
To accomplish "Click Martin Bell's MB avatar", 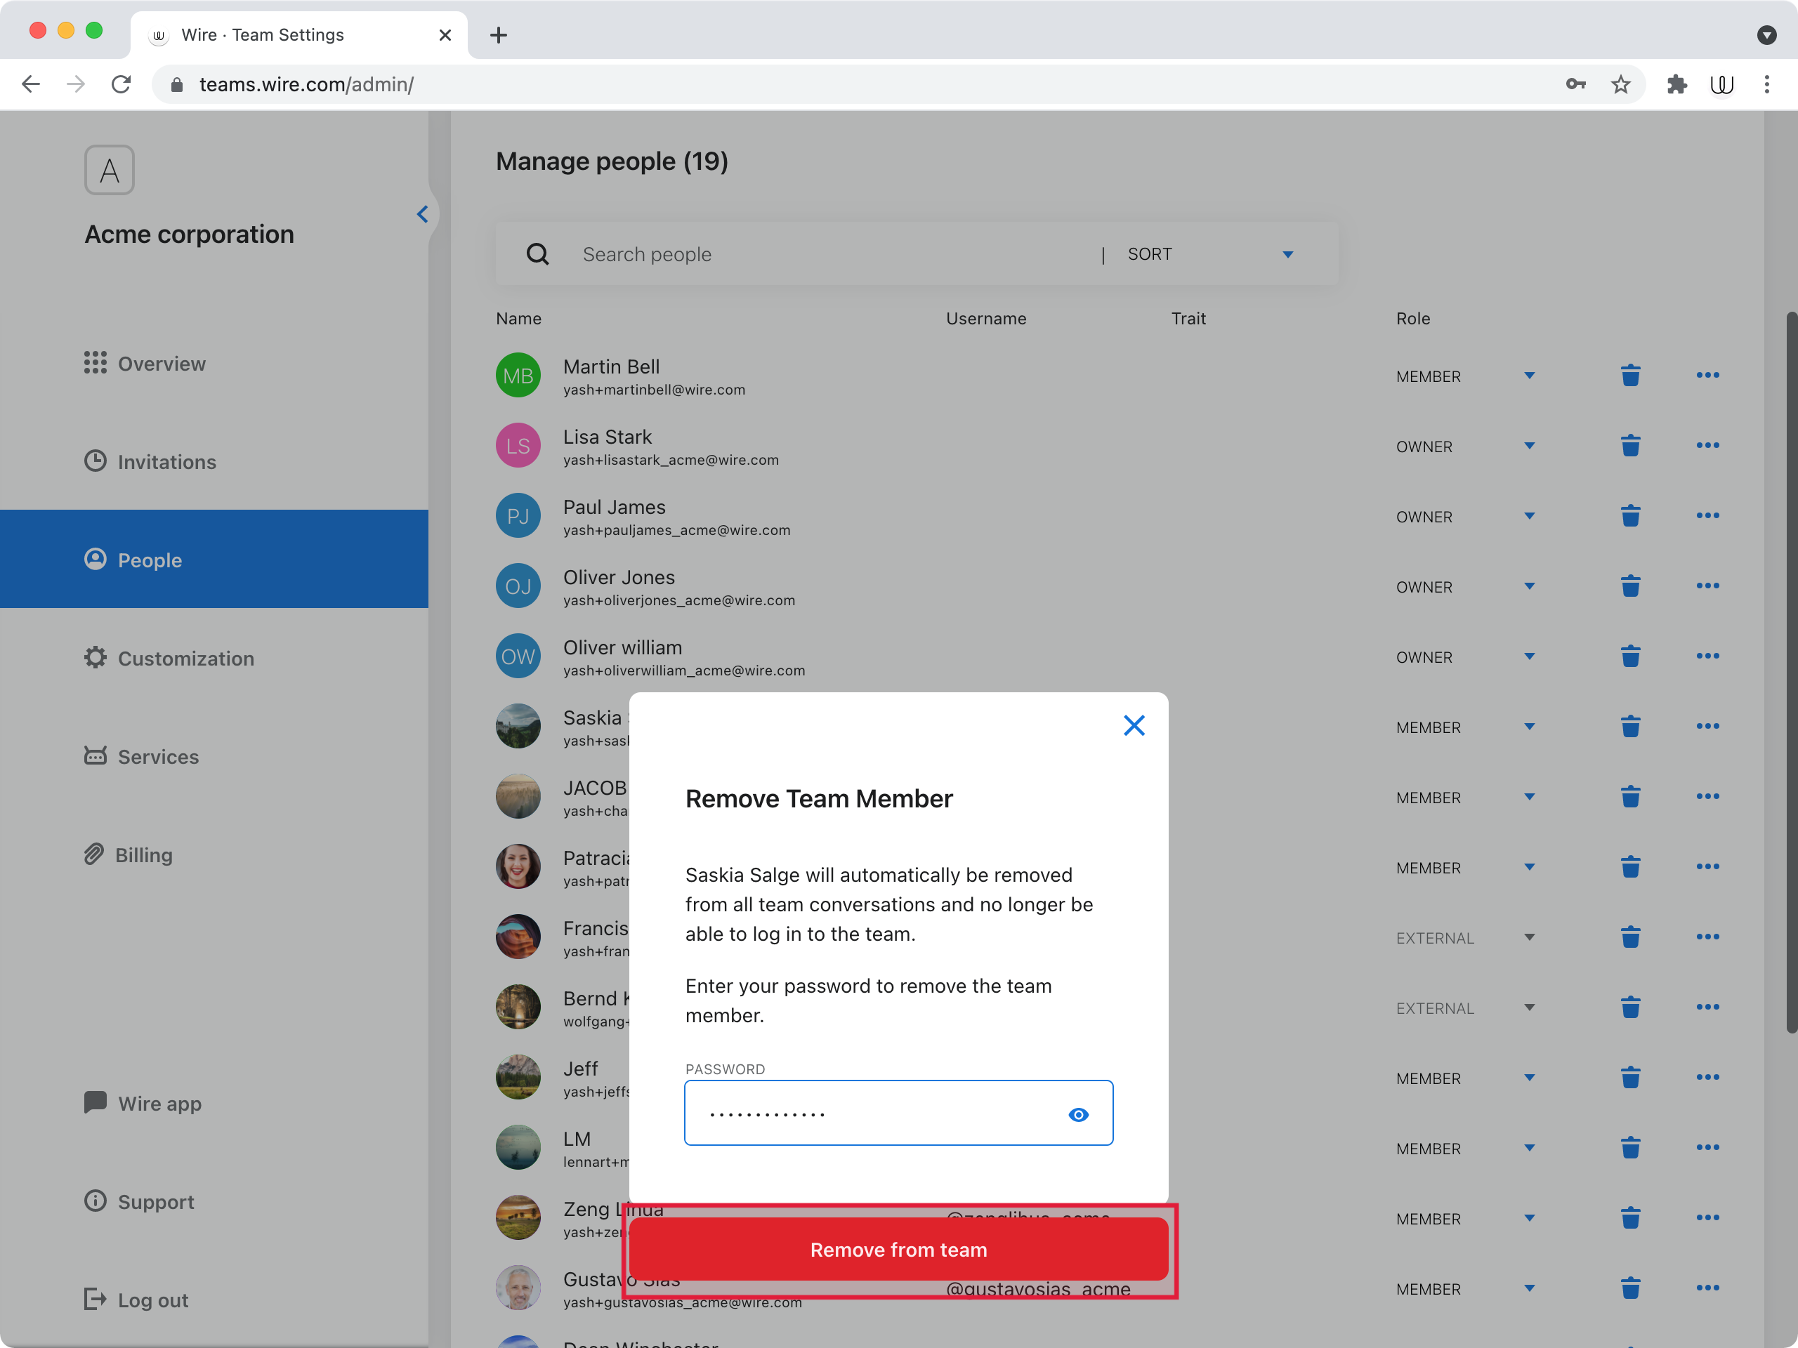I will 518,376.
